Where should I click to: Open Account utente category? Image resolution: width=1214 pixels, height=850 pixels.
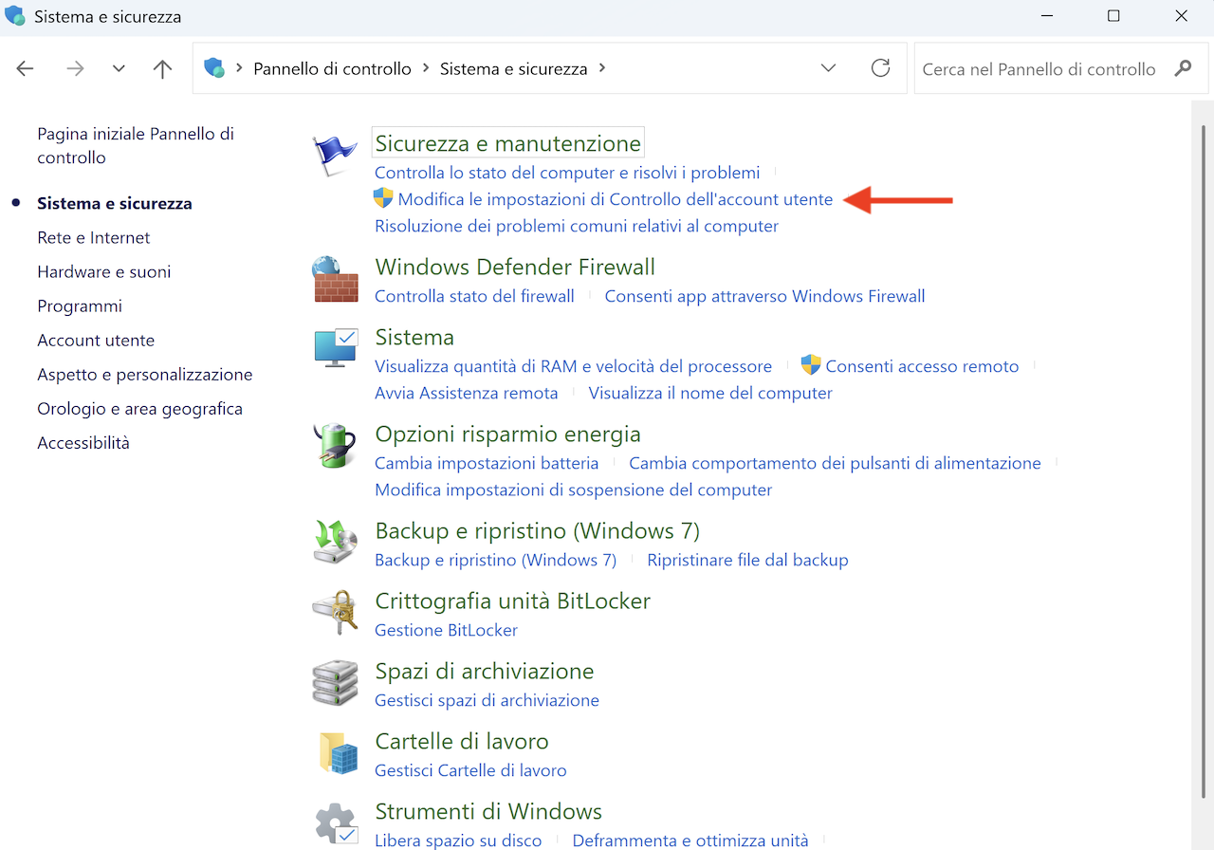point(96,340)
